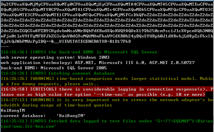214x132 pixels.
Task: Click the web application technology ASP.NET line
Action: tap(98, 63)
